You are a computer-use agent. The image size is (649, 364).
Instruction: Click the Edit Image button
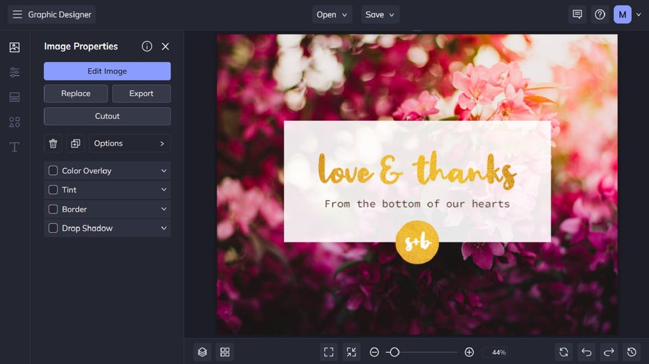107,71
